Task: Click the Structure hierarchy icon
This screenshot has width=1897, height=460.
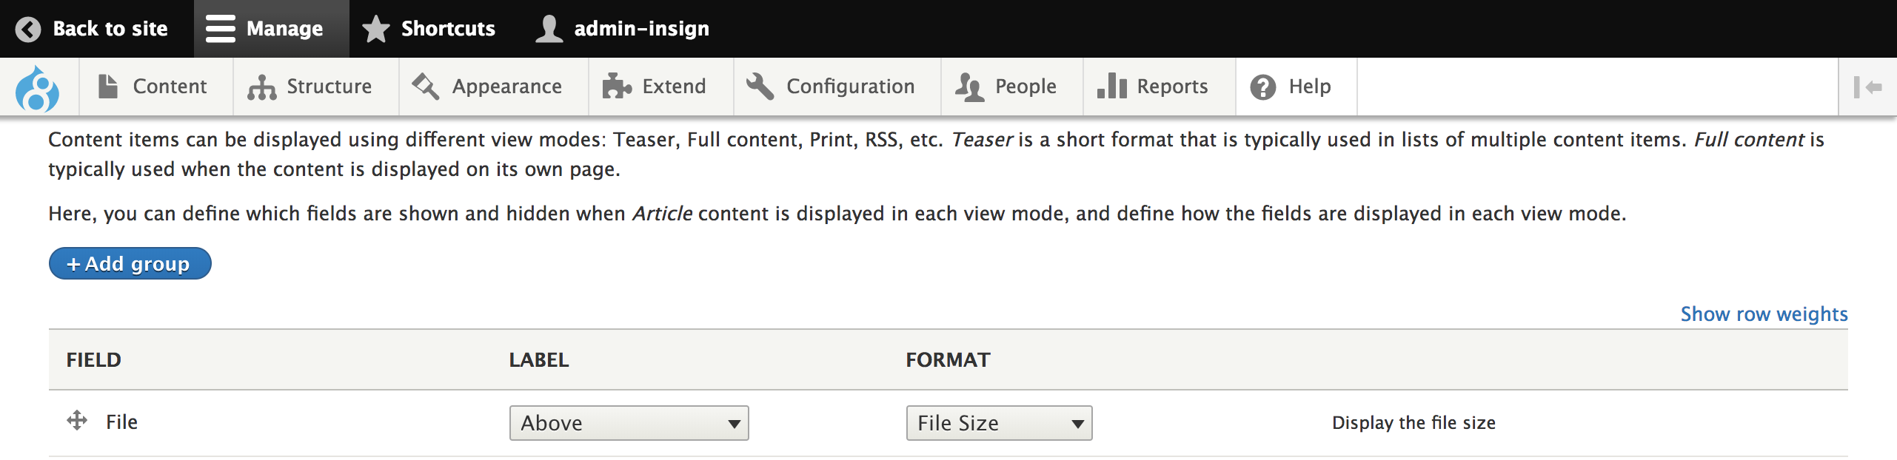Action: click(261, 87)
